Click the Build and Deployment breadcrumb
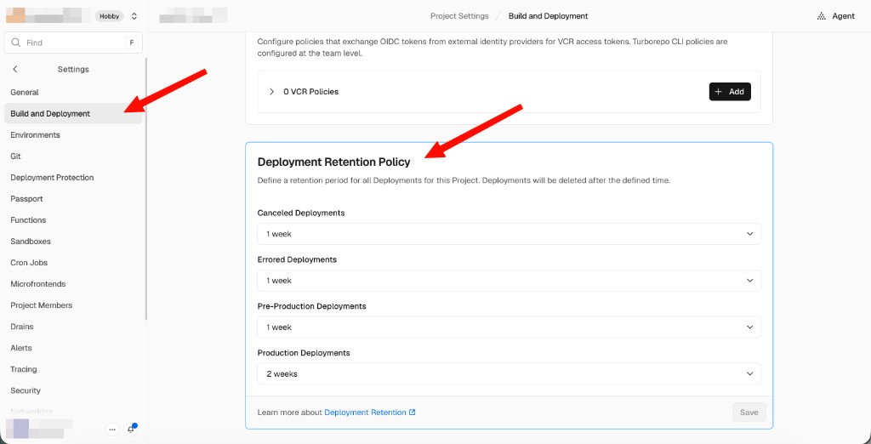Viewport: 871px width, 444px height. tap(549, 16)
